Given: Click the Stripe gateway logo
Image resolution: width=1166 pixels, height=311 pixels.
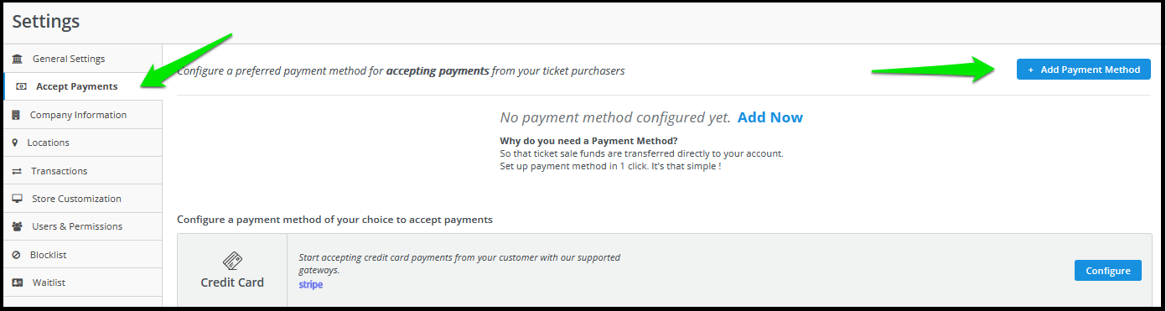Looking at the screenshot, I should point(311,285).
